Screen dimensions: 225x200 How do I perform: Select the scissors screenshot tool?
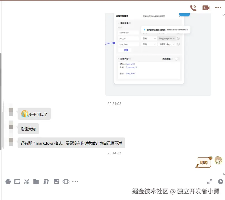(x=27, y=182)
